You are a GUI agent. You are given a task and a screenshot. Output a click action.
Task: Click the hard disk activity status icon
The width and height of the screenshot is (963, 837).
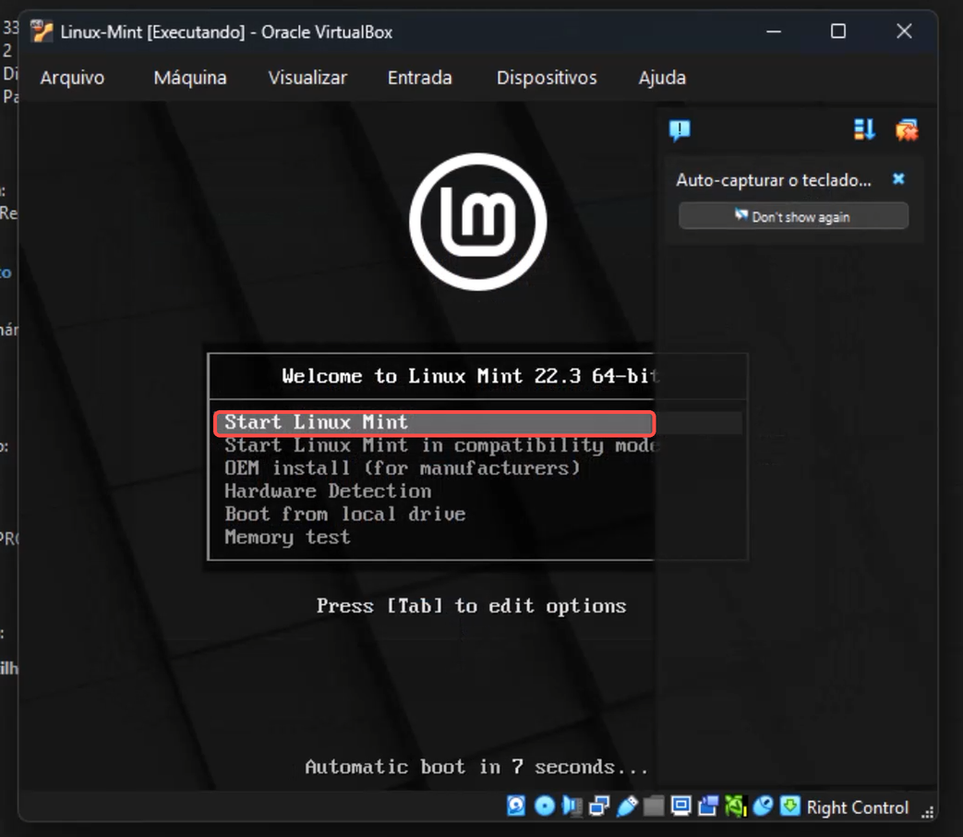pyautogui.click(x=516, y=806)
